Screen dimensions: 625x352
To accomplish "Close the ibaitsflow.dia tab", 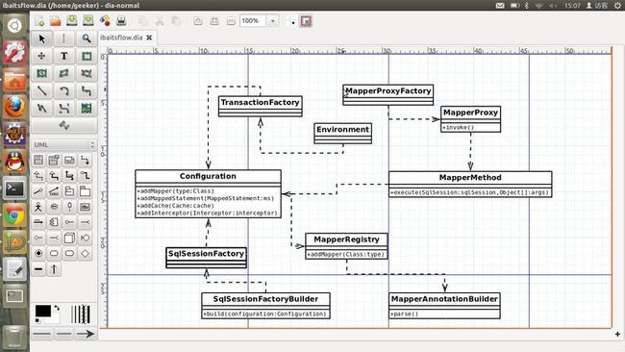I will click(x=149, y=38).
